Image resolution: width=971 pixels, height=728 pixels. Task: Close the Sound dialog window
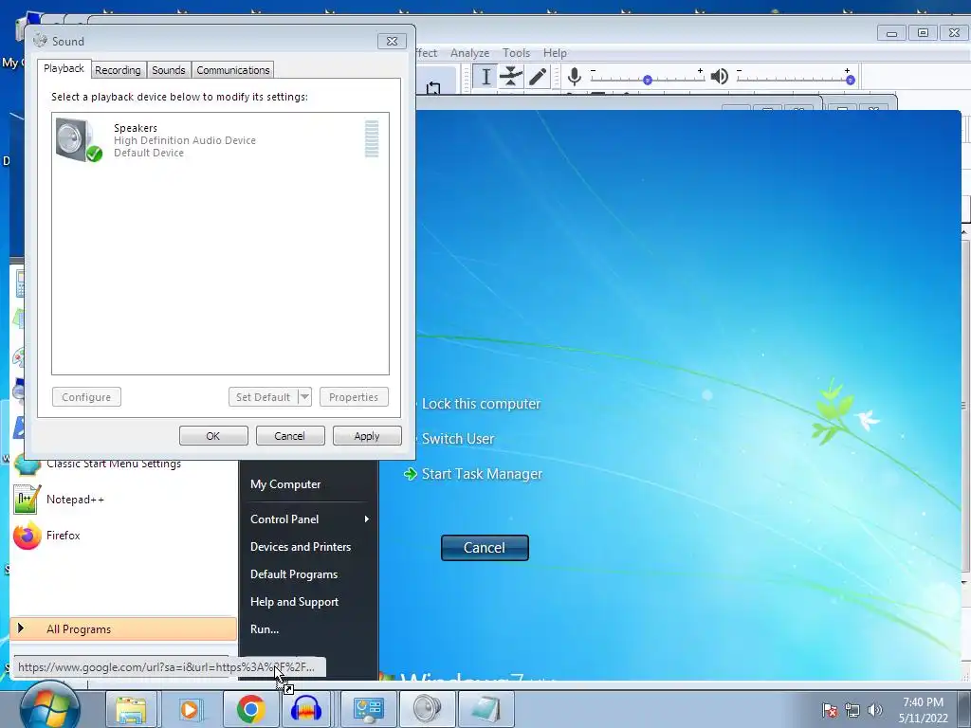392,42
